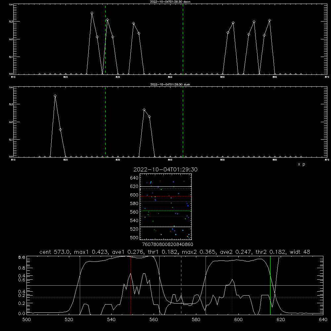Click the dusk peak diamond near x=835
This screenshot has width=331, height=331.
[x=144, y=110]
